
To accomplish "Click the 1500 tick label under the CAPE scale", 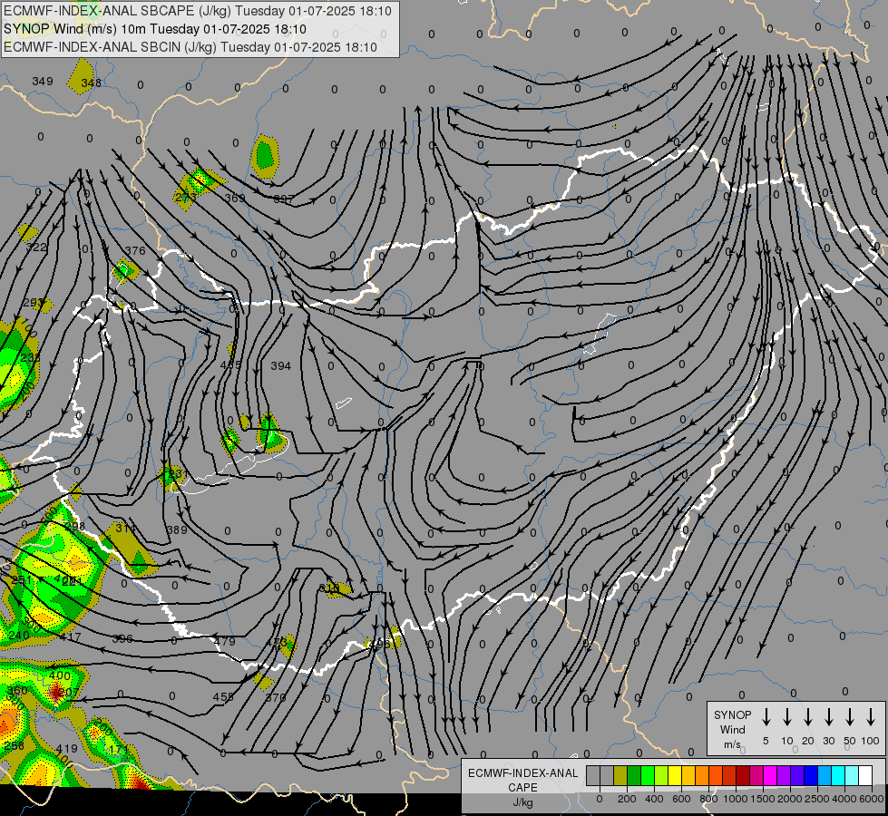I will point(763,799).
